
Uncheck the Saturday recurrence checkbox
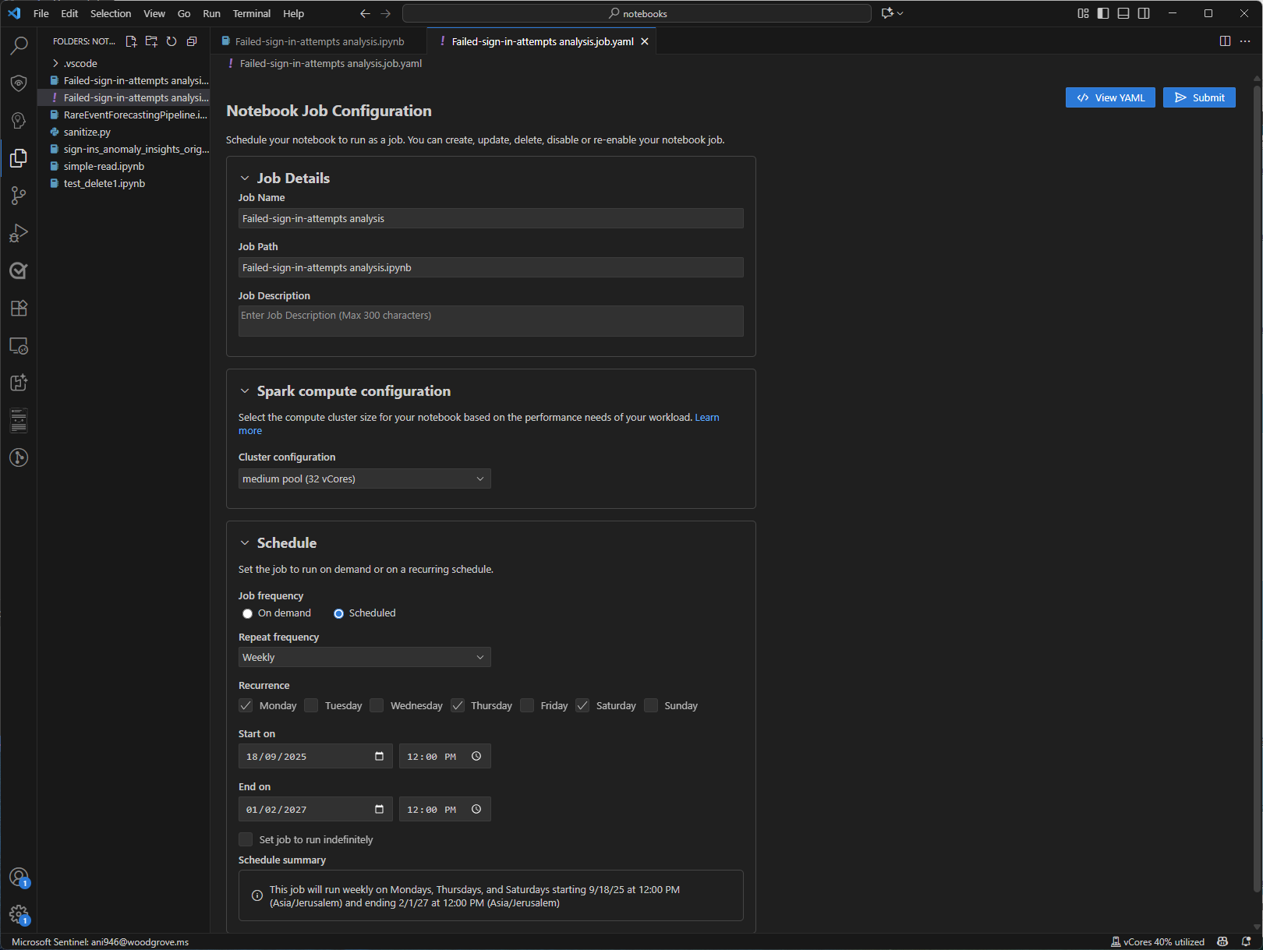click(582, 706)
